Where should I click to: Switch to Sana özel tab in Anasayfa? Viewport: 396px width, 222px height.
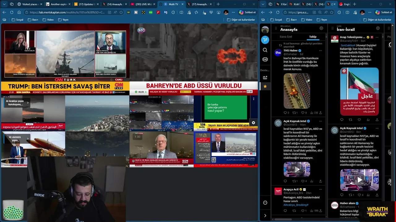click(x=286, y=37)
